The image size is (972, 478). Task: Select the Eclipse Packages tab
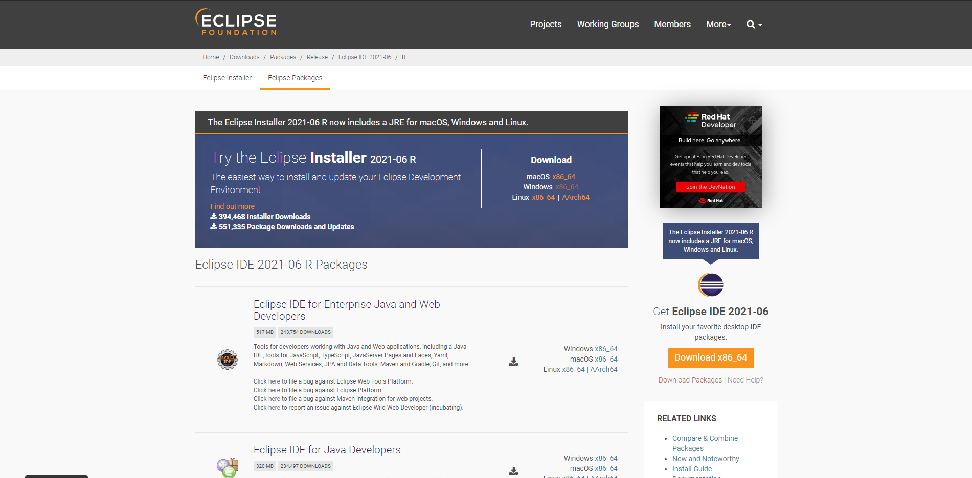(x=295, y=78)
